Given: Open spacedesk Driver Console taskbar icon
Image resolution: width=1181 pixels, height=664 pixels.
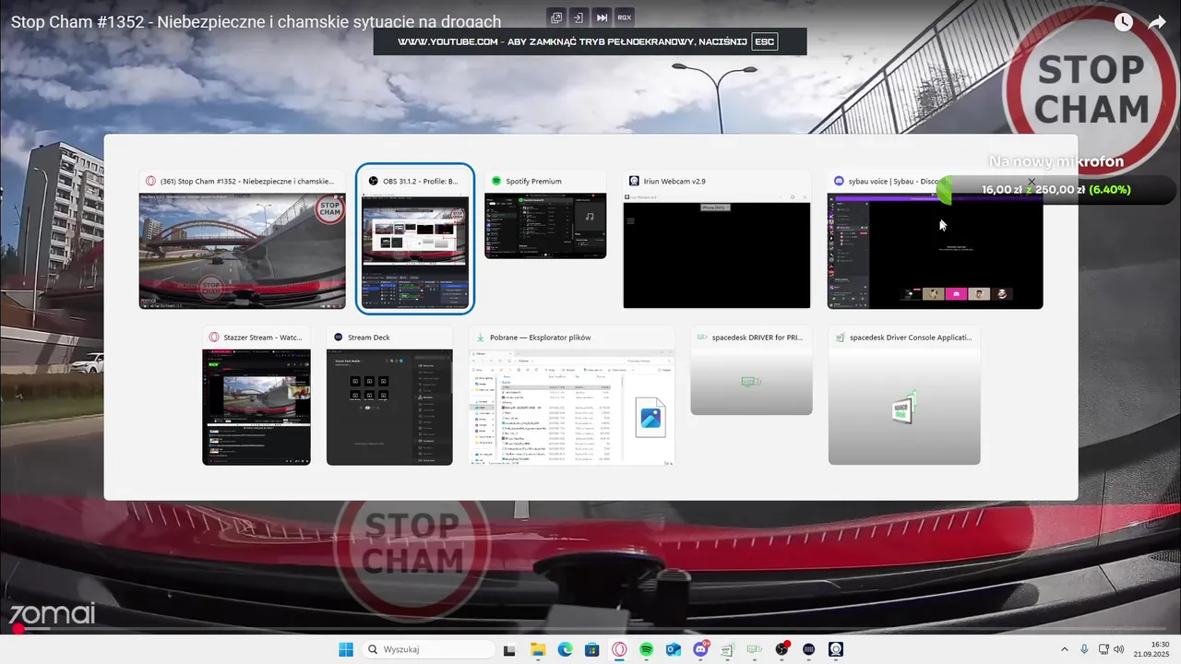Looking at the screenshot, I should (728, 649).
